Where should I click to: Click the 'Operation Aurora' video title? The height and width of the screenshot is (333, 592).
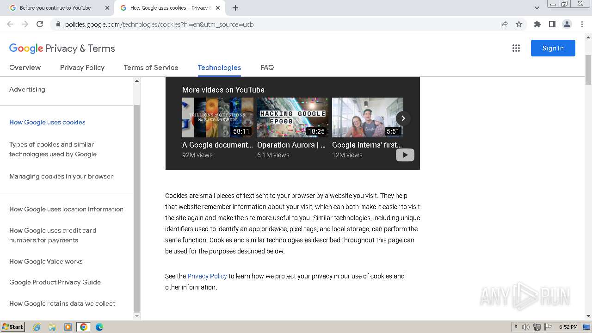(x=291, y=145)
